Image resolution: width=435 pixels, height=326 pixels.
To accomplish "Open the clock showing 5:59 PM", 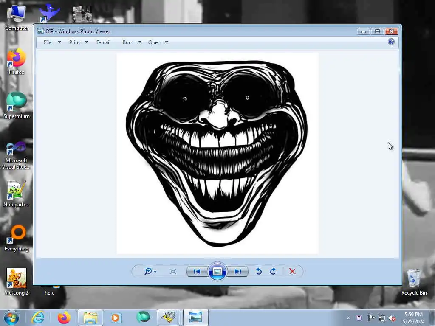I will [413, 318].
